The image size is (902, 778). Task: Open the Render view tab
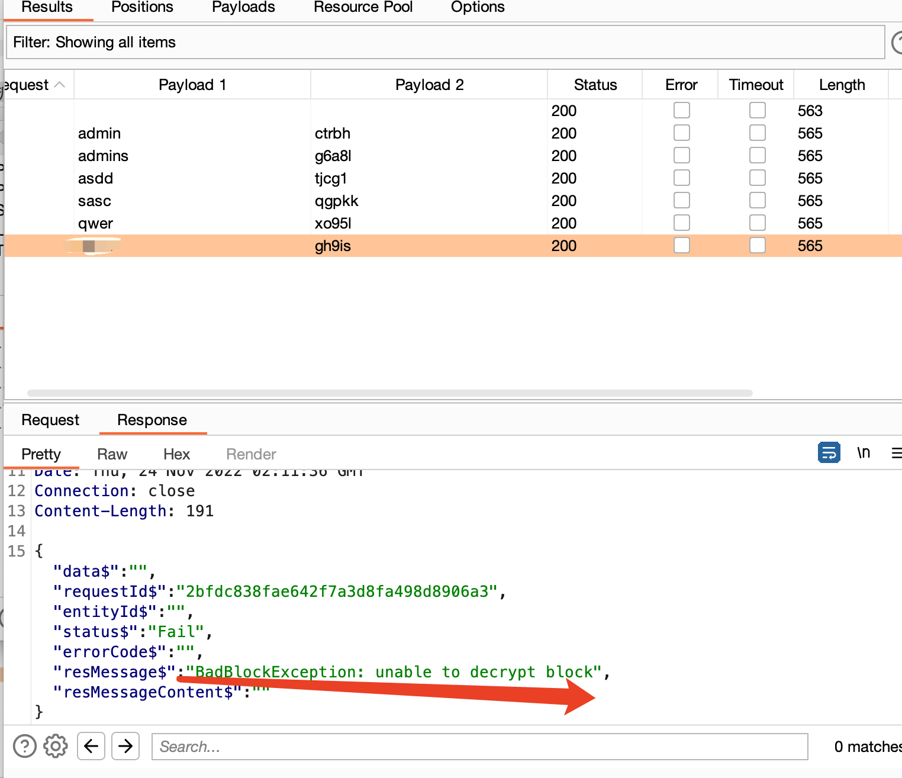[x=251, y=454]
